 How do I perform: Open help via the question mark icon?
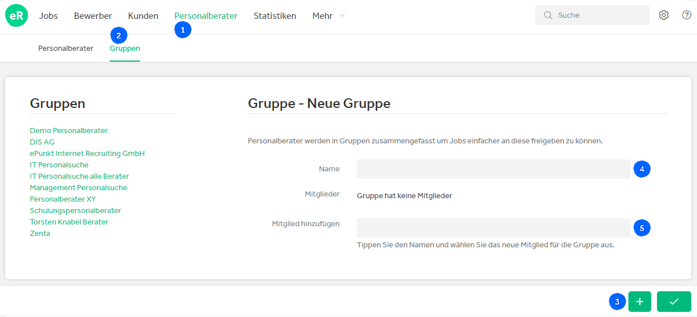pos(687,15)
